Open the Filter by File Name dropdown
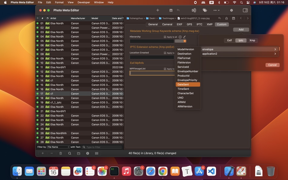 [58, 147]
